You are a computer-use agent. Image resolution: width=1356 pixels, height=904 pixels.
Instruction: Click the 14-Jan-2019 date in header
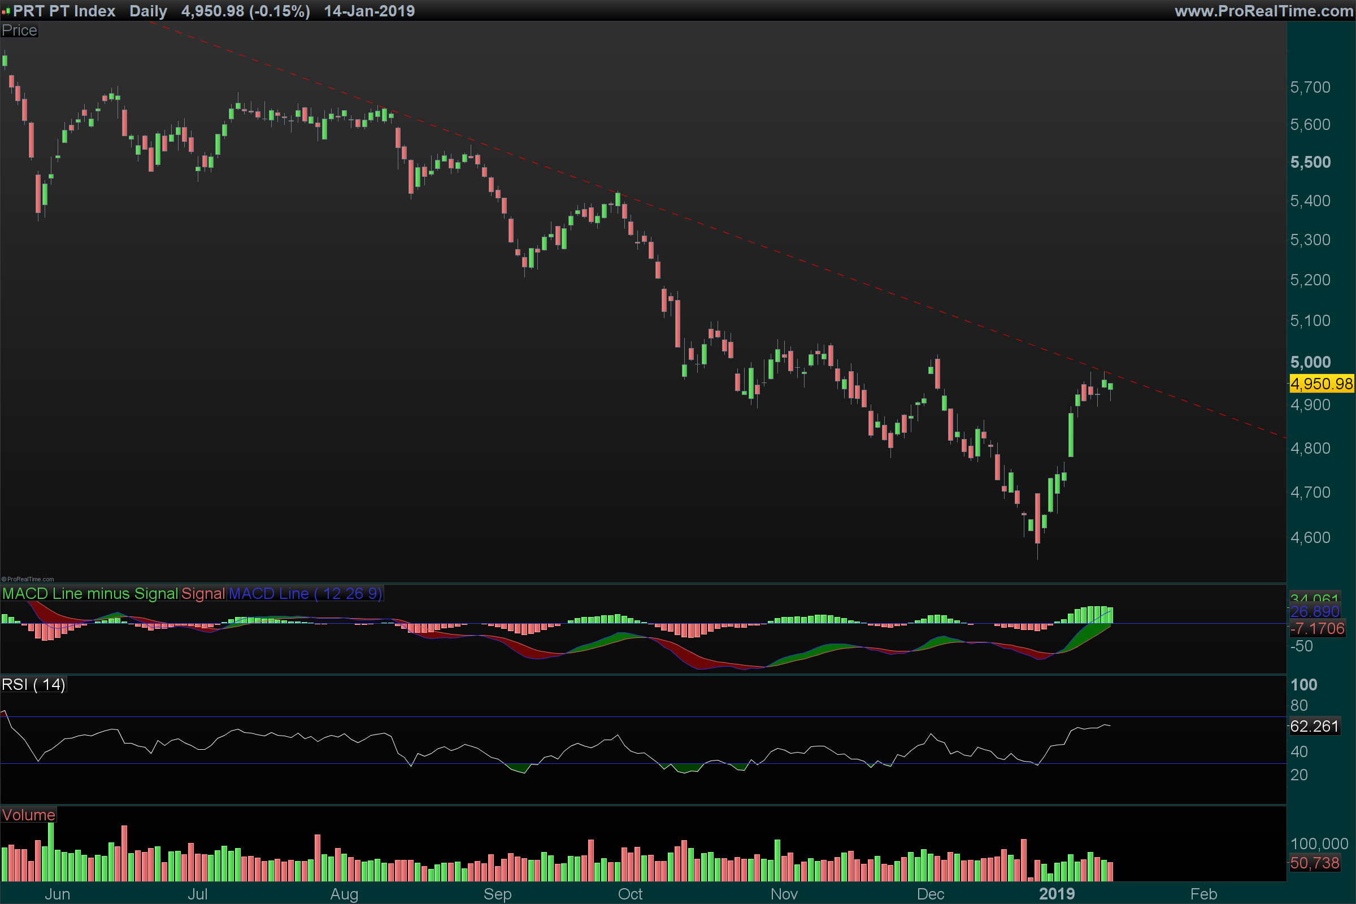[x=369, y=11]
